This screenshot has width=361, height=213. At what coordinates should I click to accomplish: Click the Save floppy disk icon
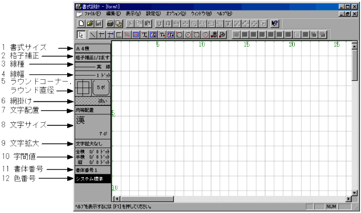click(99, 24)
